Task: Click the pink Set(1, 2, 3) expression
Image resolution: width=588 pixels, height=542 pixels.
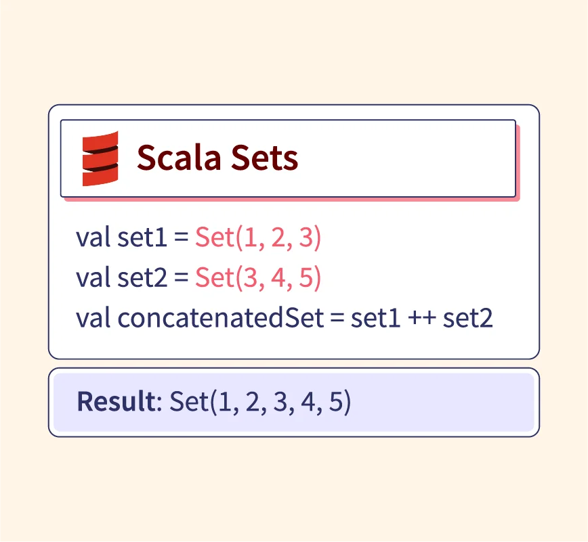Action: (257, 238)
